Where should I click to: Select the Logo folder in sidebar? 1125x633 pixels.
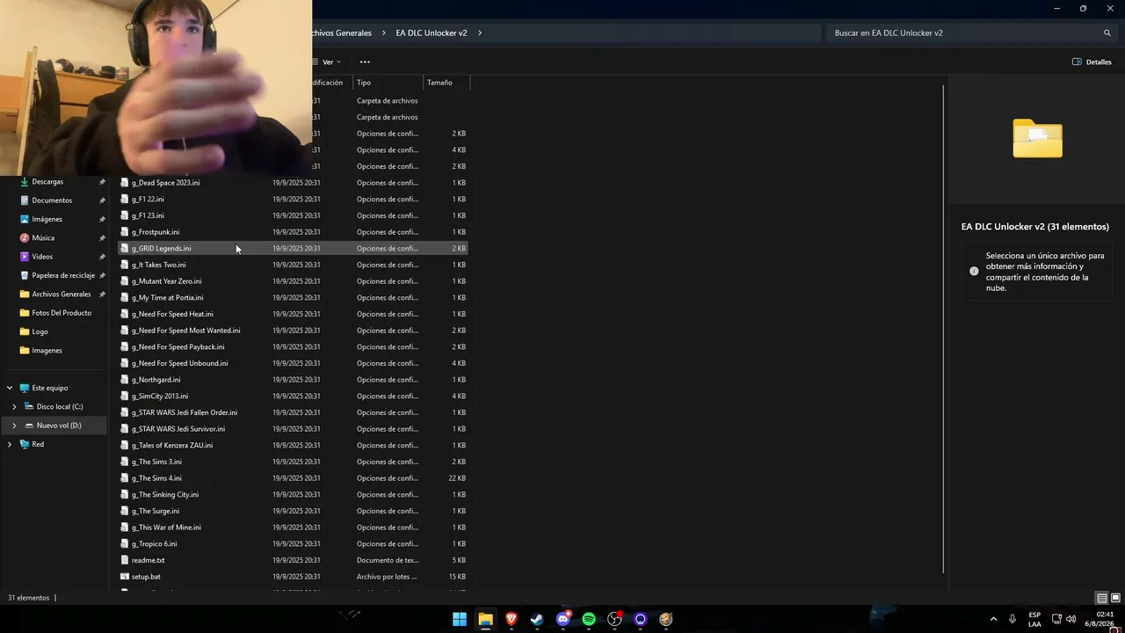[40, 331]
